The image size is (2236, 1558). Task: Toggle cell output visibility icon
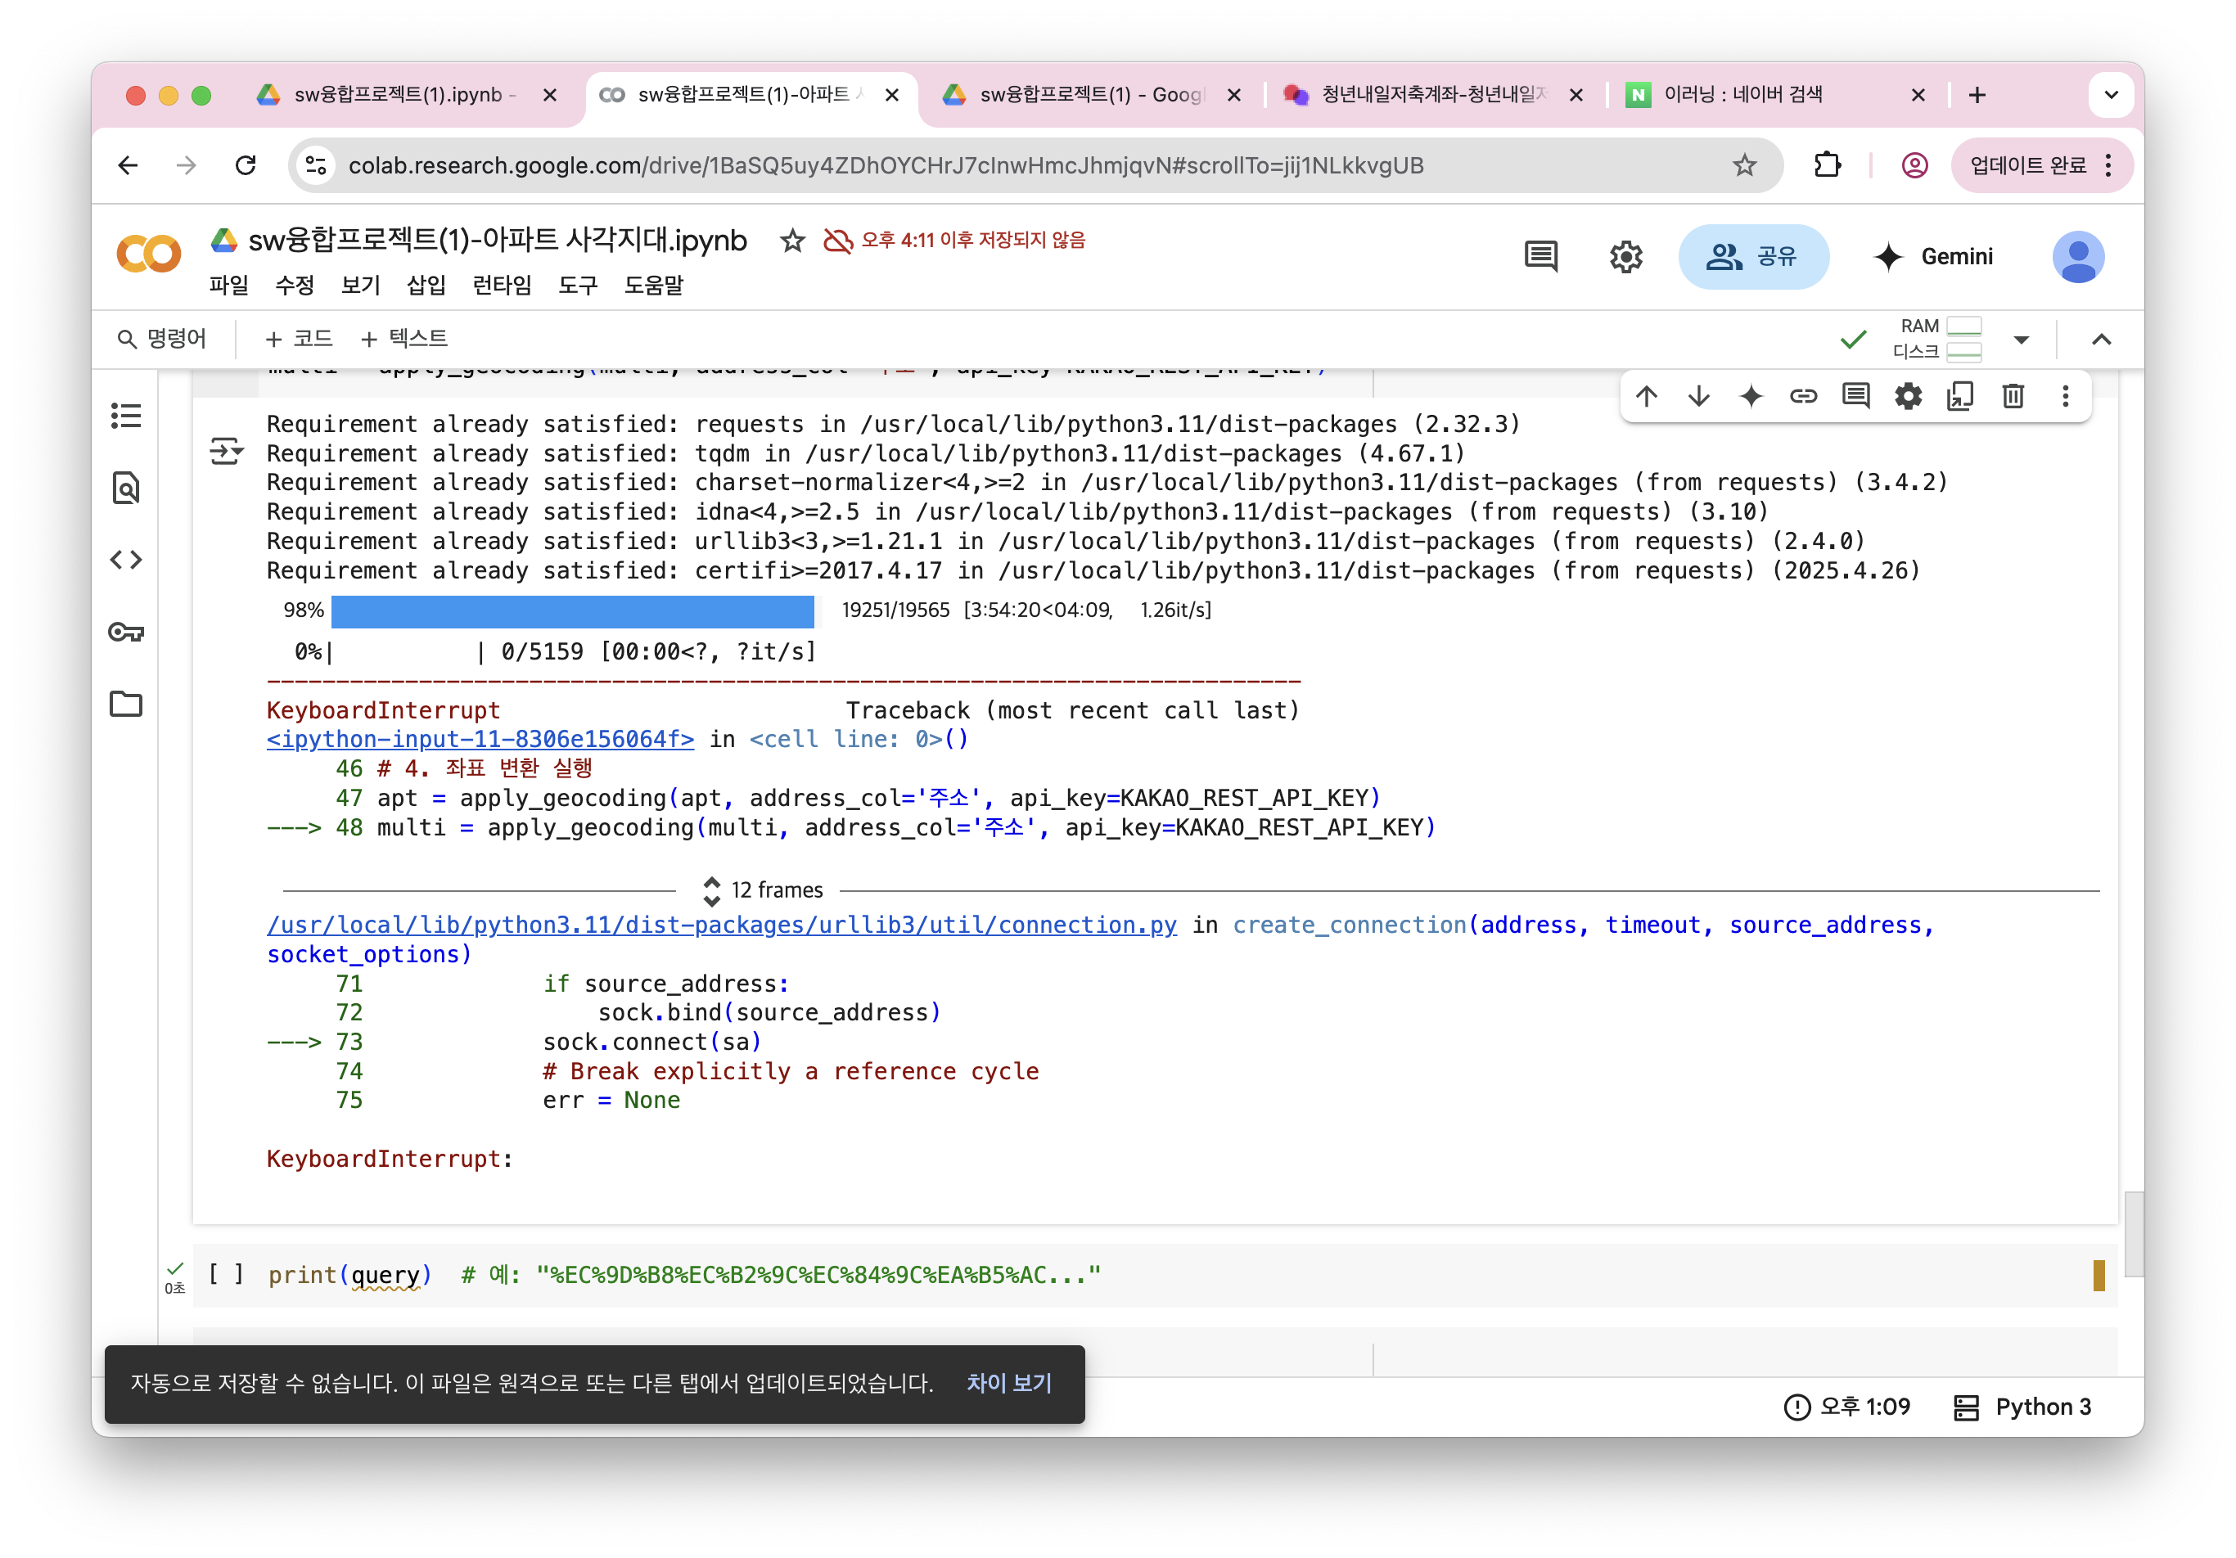(226, 451)
